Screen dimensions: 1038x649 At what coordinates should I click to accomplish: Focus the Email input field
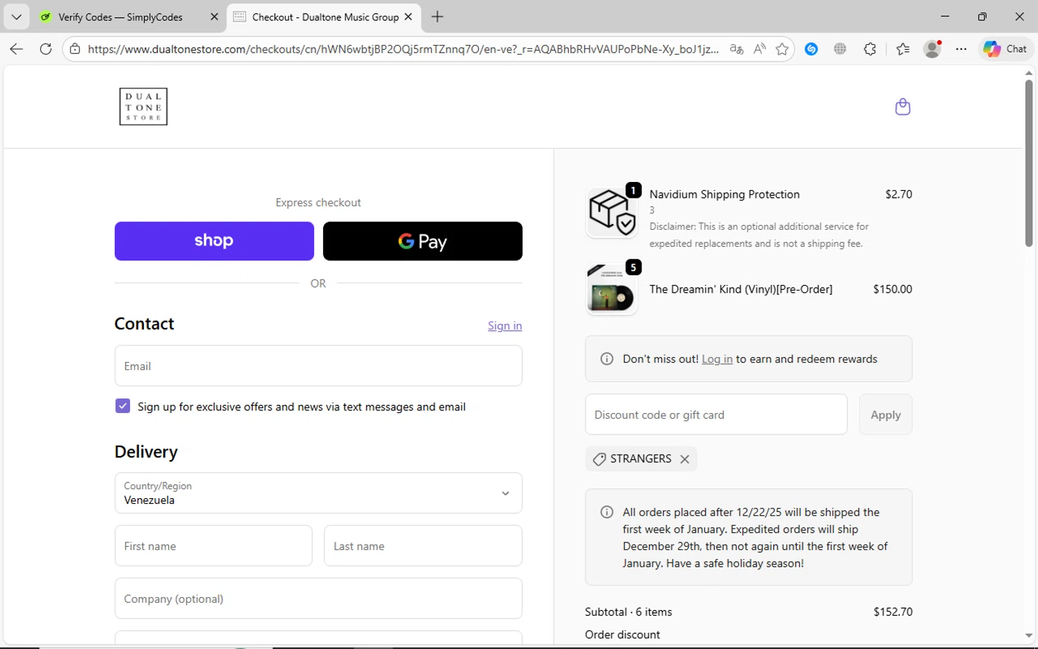click(x=318, y=366)
